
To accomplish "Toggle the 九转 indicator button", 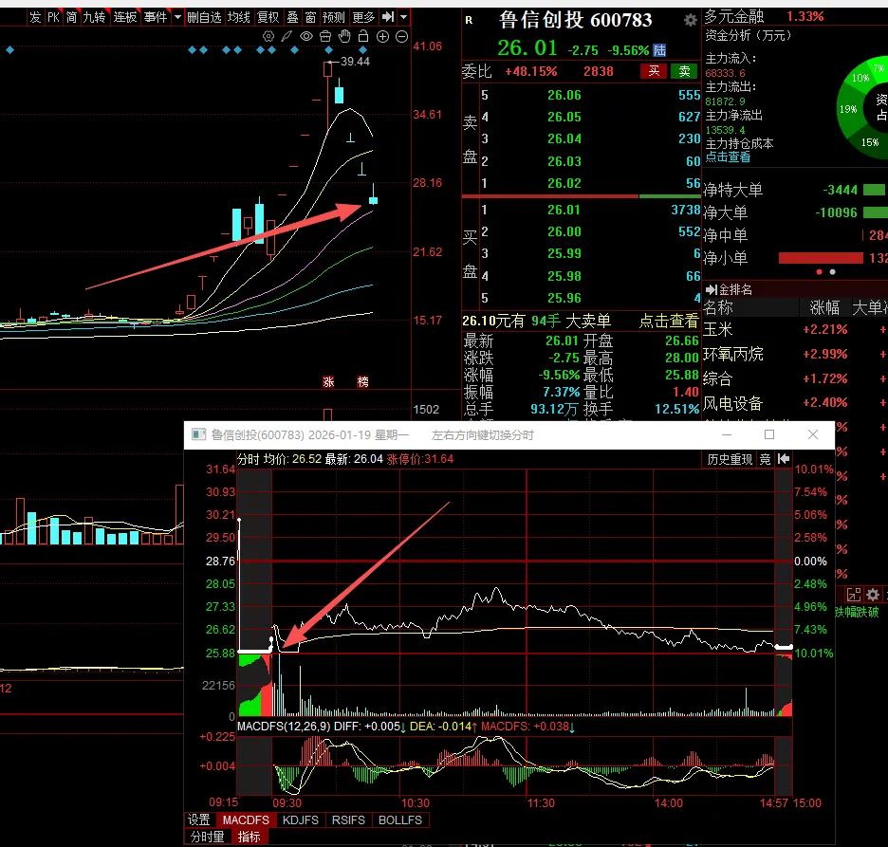I will click(94, 18).
